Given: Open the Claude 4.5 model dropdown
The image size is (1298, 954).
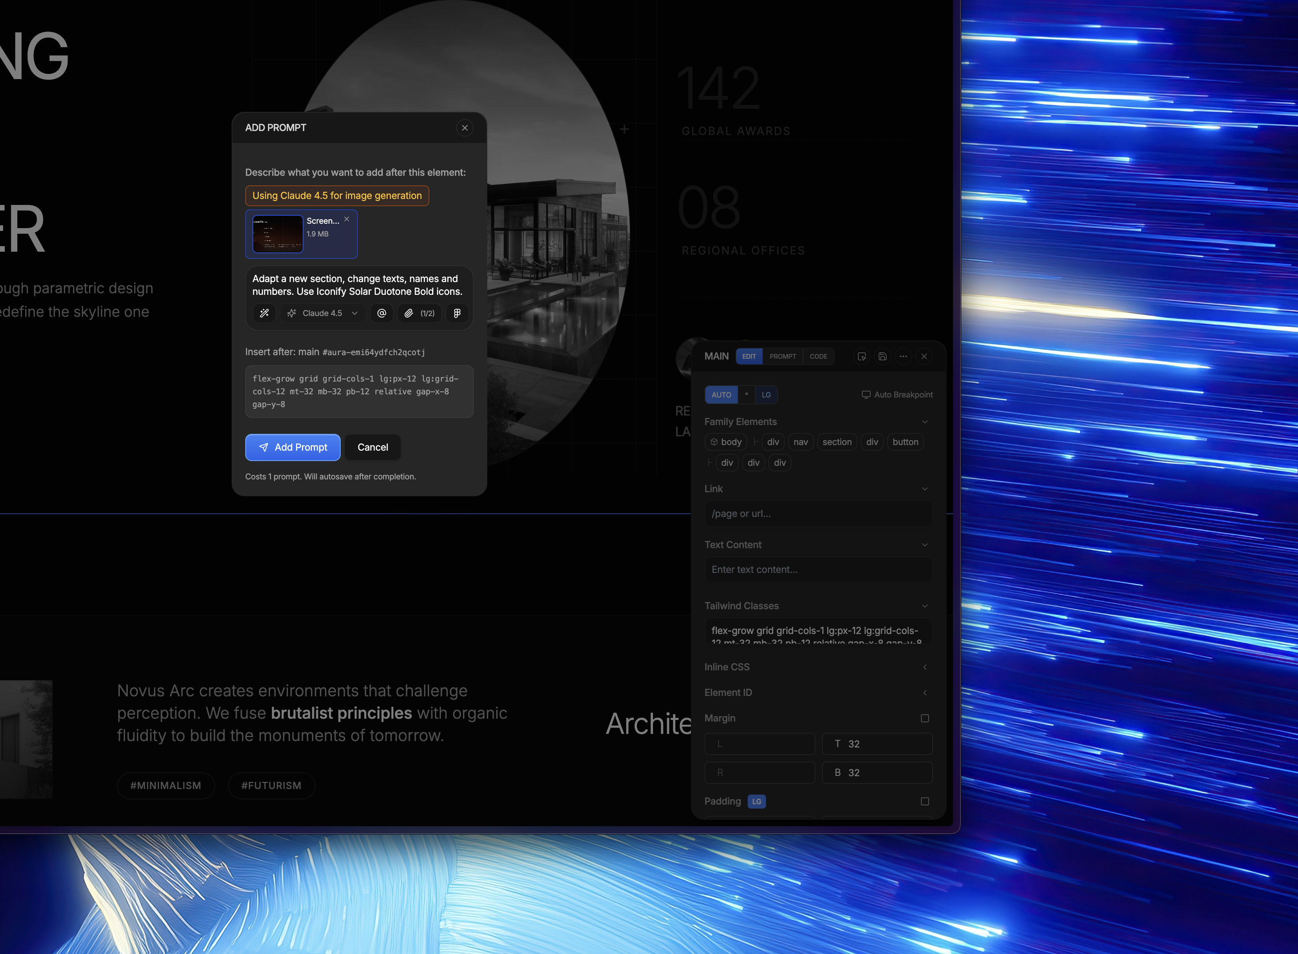Looking at the screenshot, I should [323, 313].
